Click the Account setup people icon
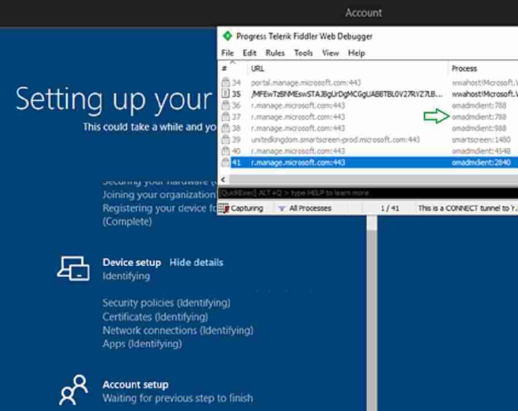The image size is (518, 411). (73, 390)
